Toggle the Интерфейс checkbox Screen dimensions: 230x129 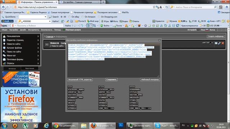click(198, 30)
